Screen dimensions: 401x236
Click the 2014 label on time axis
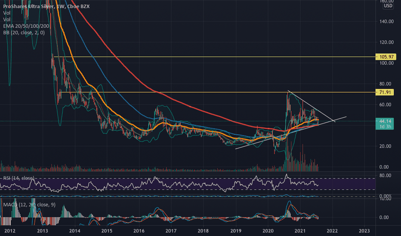click(x=75, y=231)
